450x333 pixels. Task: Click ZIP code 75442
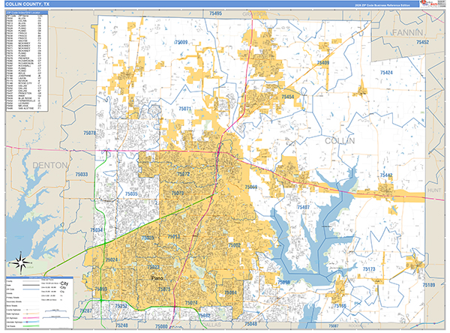pos(386,175)
